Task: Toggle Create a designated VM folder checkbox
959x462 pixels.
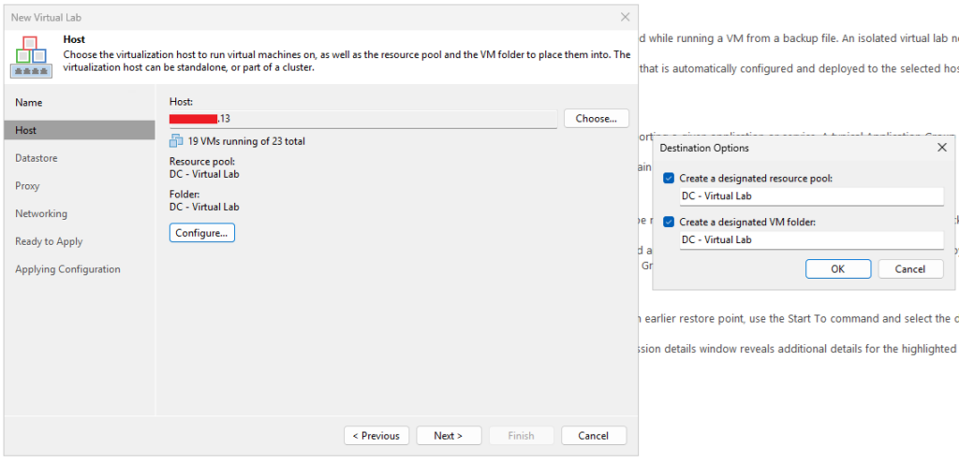Action: click(x=669, y=222)
